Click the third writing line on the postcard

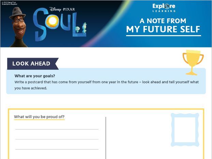coord(57,149)
